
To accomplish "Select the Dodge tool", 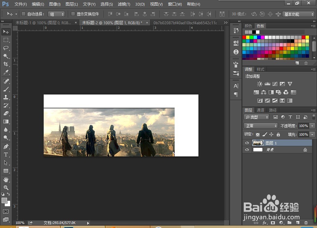I will pos(6,138).
